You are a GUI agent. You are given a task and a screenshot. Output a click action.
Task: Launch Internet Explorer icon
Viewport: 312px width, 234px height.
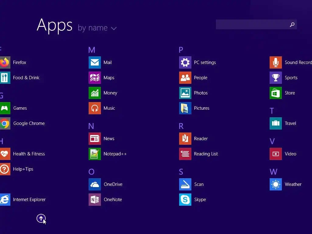[5, 200]
